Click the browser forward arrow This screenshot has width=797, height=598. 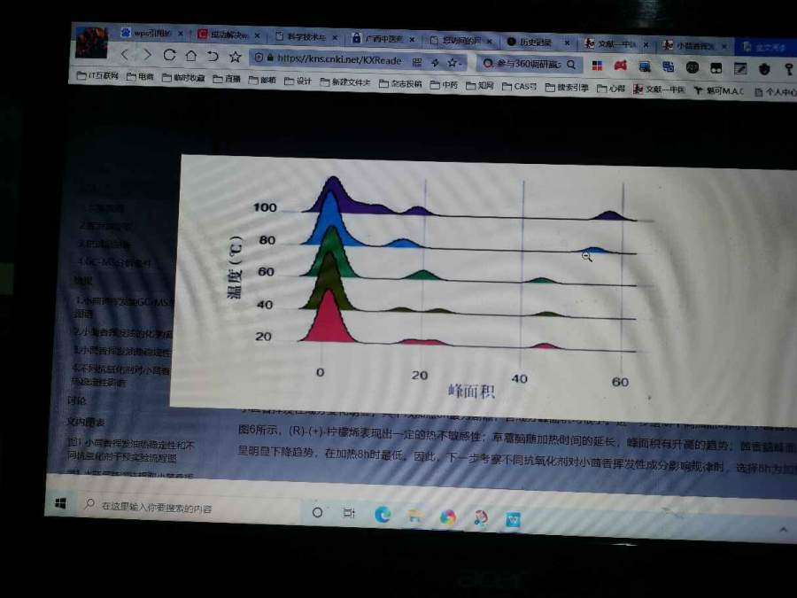click(x=147, y=55)
